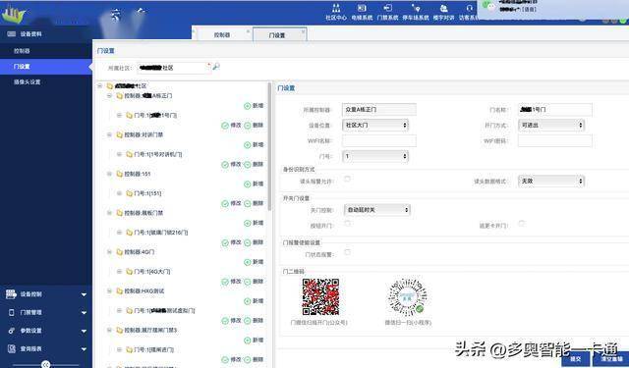Open 访客系统 in the top navigation
This screenshot has width=629, height=368.
coord(468,12)
